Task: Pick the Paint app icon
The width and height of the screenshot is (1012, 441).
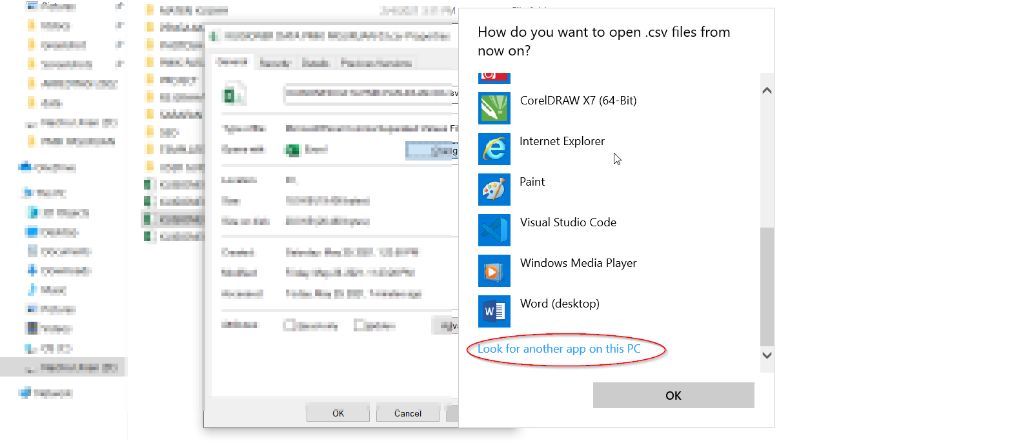Action: tap(494, 190)
